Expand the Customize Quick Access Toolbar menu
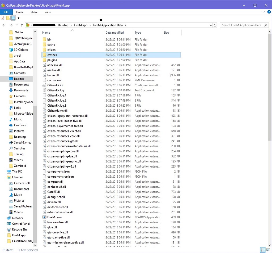The image size is (272, 253). click(x=18, y=18)
